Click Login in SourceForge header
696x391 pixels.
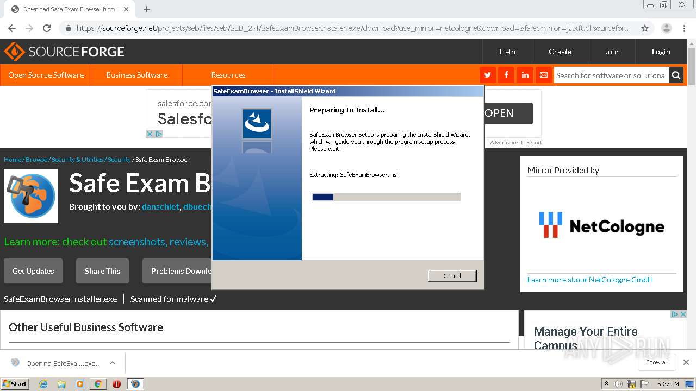[x=661, y=52]
